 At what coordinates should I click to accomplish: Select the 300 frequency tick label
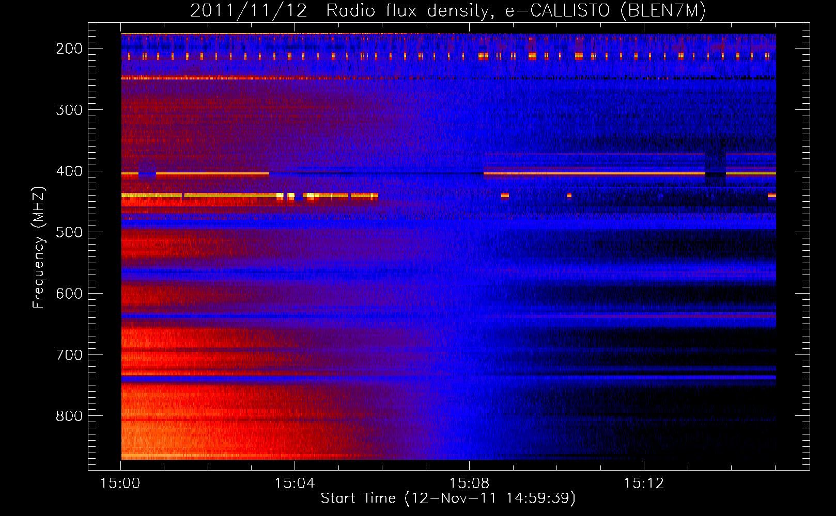tap(69, 110)
